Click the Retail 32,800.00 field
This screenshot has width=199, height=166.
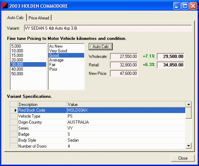(x=124, y=65)
